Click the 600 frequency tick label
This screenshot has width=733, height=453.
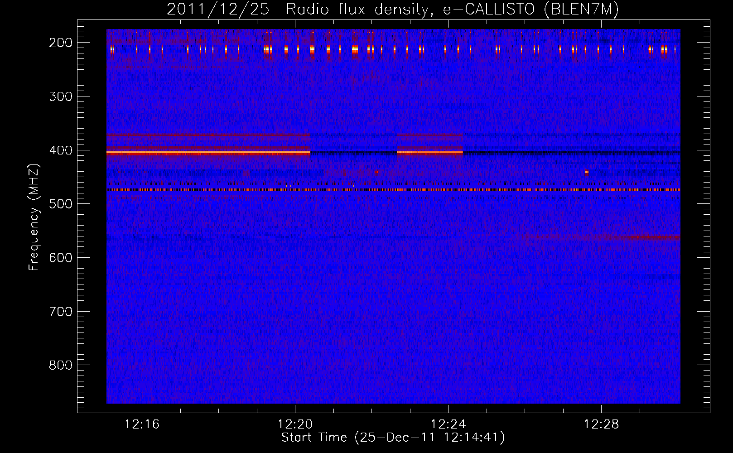tap(61, 258)
